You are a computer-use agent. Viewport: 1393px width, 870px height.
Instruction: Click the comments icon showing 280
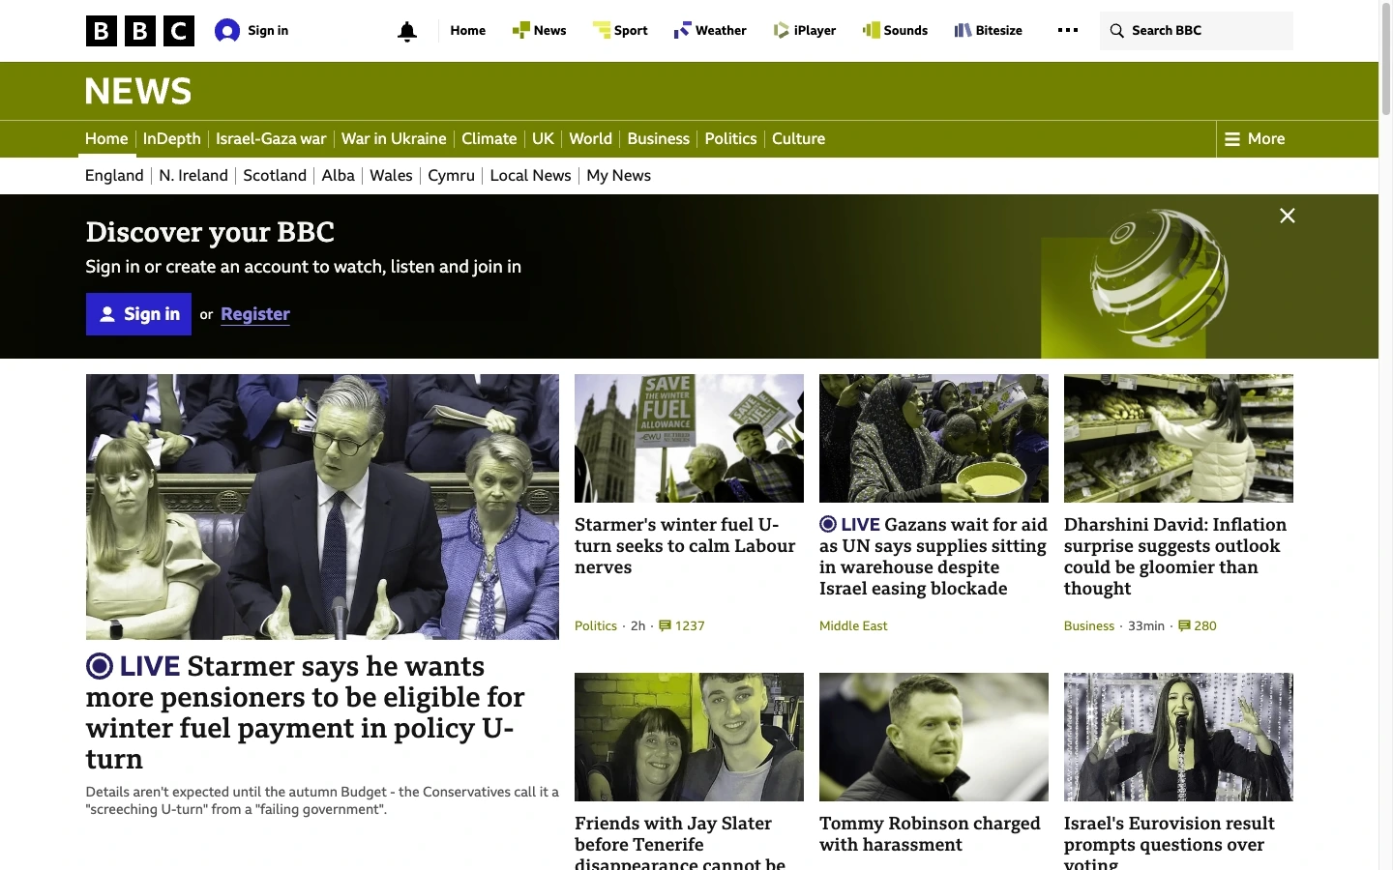[x=1184, y=625]
